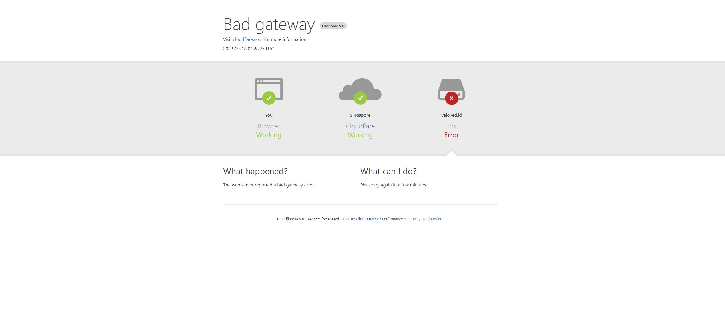Click the Singapore location label
725x316 pixels.
point(360,115)
